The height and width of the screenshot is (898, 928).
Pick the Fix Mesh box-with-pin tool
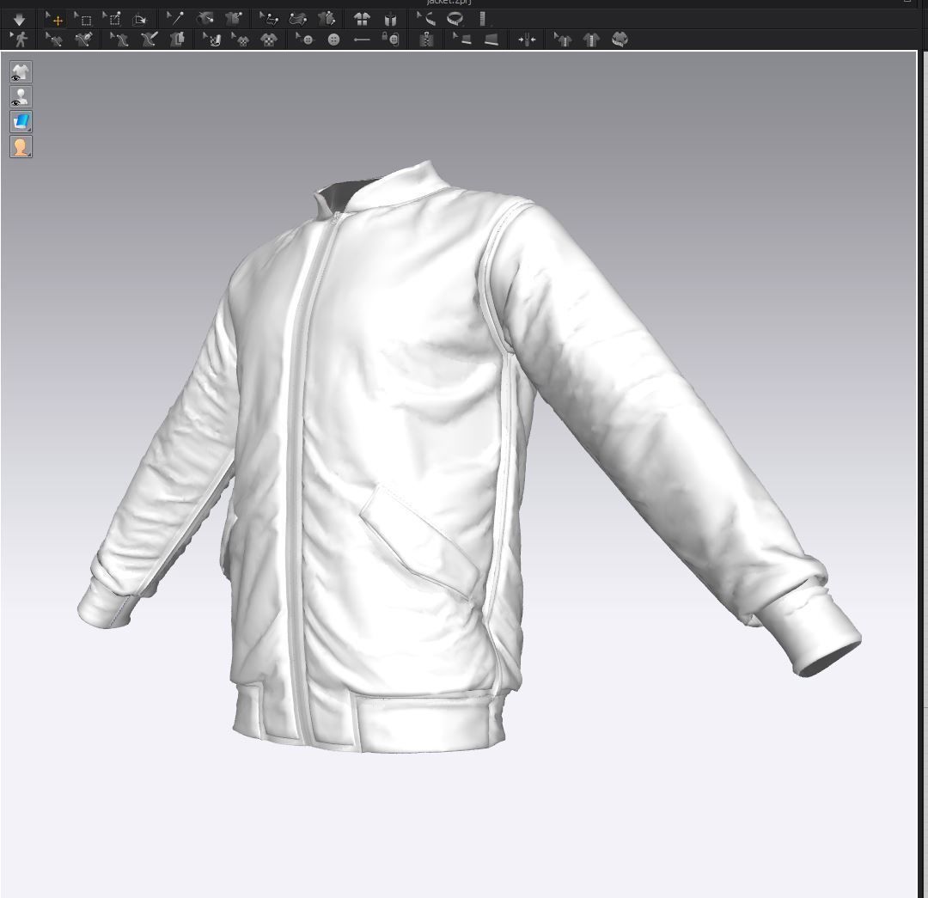[112, 20]
